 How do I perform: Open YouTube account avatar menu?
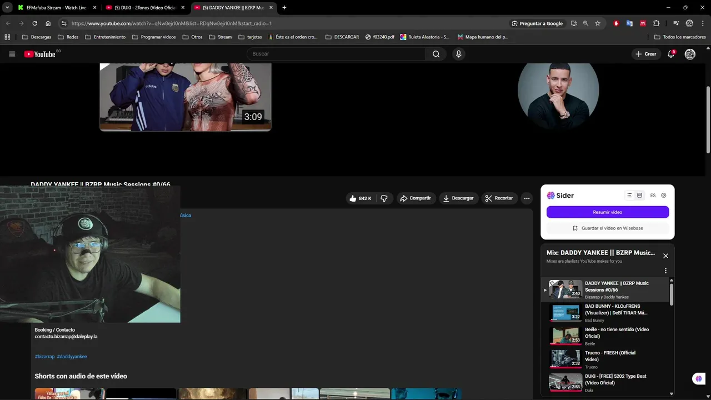[690, 54]
